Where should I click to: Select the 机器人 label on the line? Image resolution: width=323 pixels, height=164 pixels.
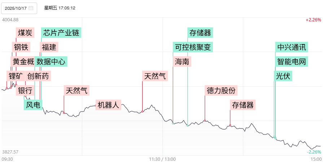108,105
